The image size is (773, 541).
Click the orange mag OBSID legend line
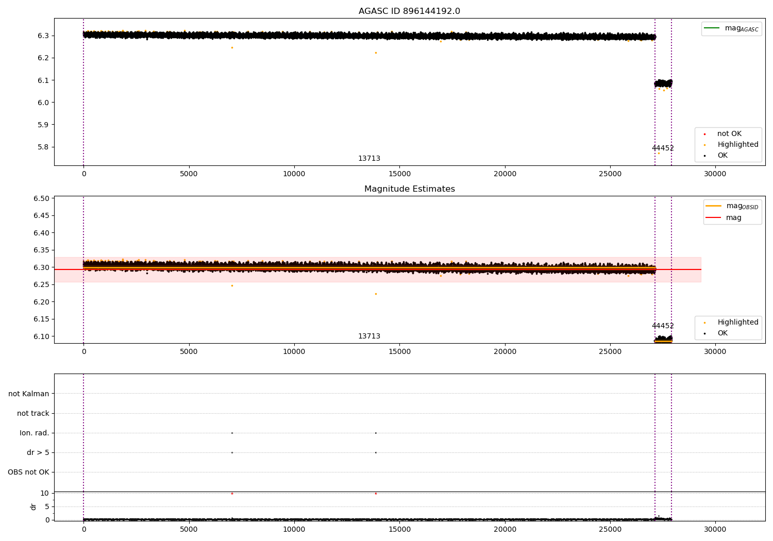[x=713, y=206]
